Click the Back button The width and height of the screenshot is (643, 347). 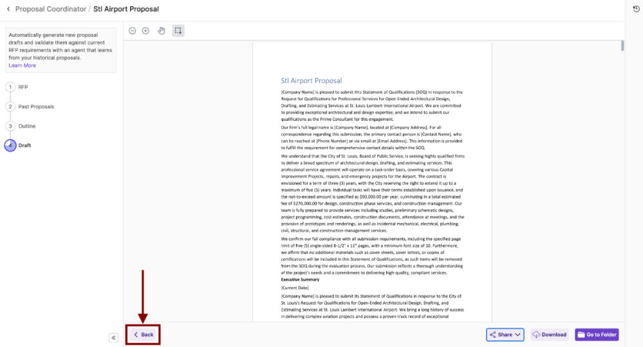pyautogui.click(x=143, y=335)
